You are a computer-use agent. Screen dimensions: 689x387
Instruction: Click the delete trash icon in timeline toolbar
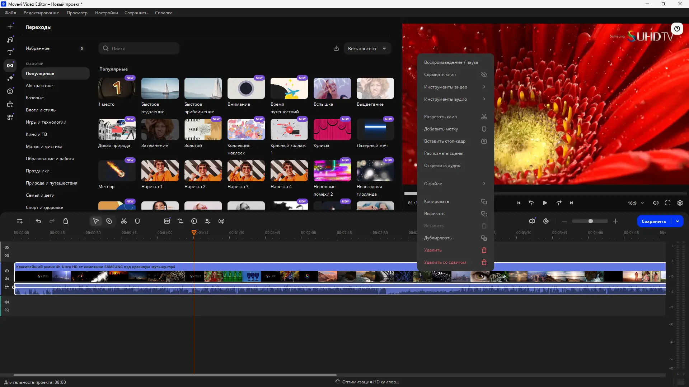tap(66, 221)
